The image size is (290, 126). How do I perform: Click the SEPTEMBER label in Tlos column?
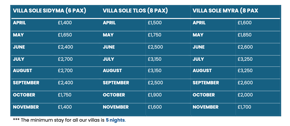(116, 83)
